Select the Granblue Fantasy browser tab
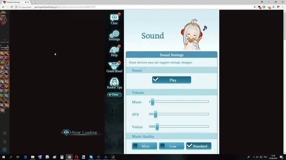Screen dimensions: 286x160 pos(16,2)
